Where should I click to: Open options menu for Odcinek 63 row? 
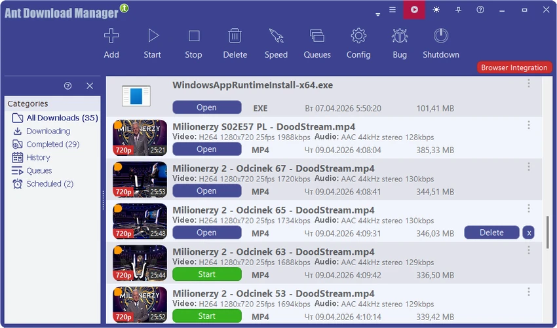[529, 250]
